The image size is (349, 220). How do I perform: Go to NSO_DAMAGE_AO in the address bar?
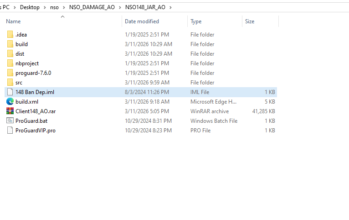tap(92, 7)
